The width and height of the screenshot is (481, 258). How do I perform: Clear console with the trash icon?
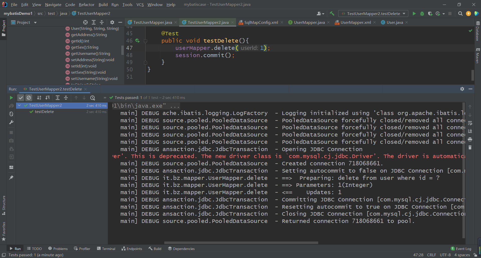pyautogui.click(x=470, y=148)
